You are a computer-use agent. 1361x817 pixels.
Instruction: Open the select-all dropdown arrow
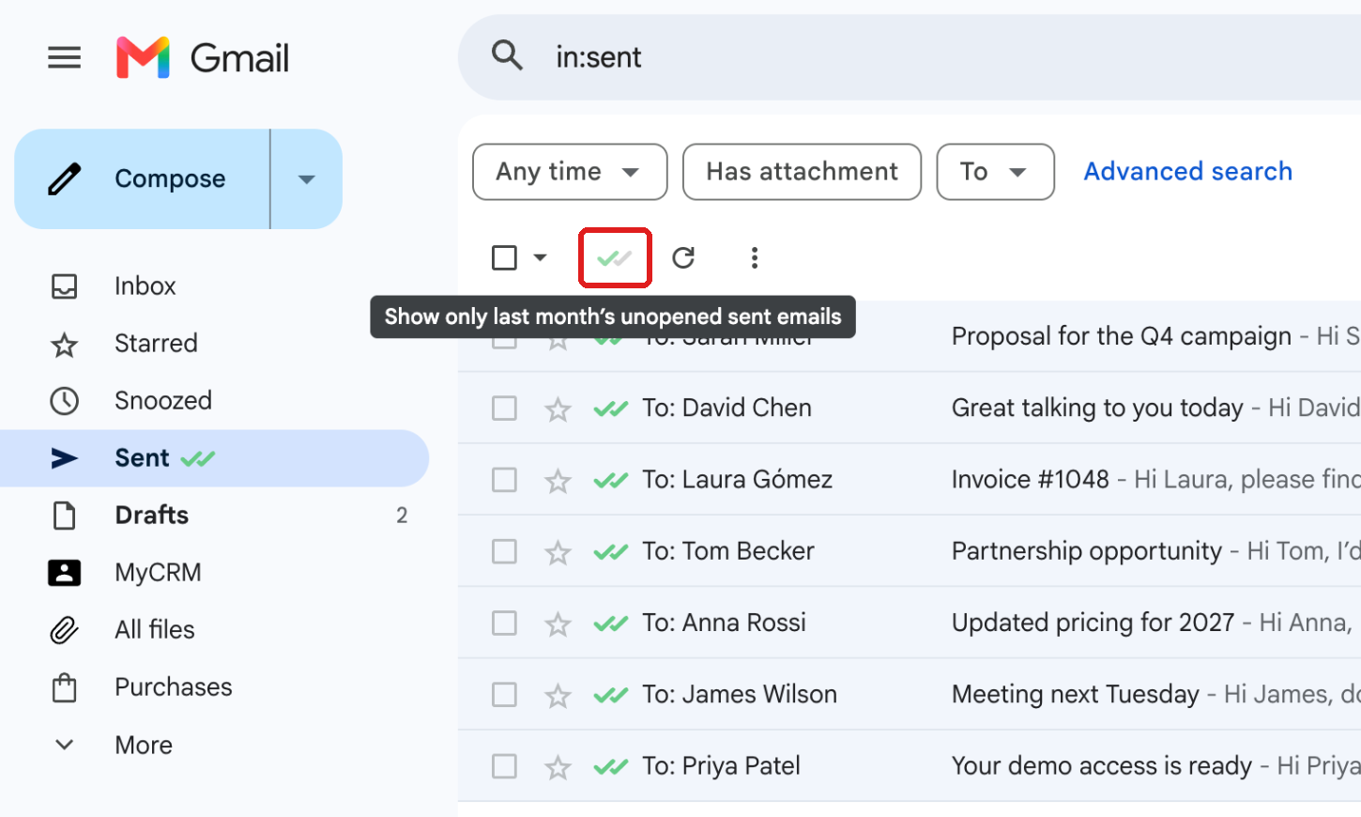(x=540, y=257)
